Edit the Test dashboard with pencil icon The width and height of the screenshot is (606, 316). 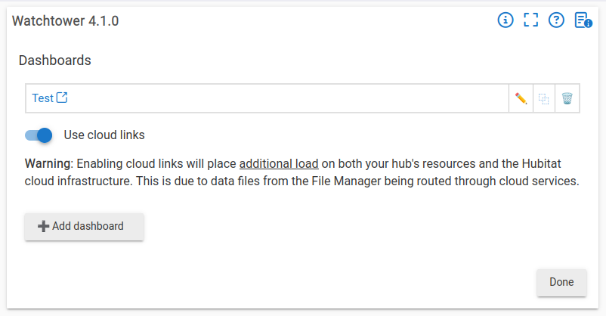pos(521,98)
